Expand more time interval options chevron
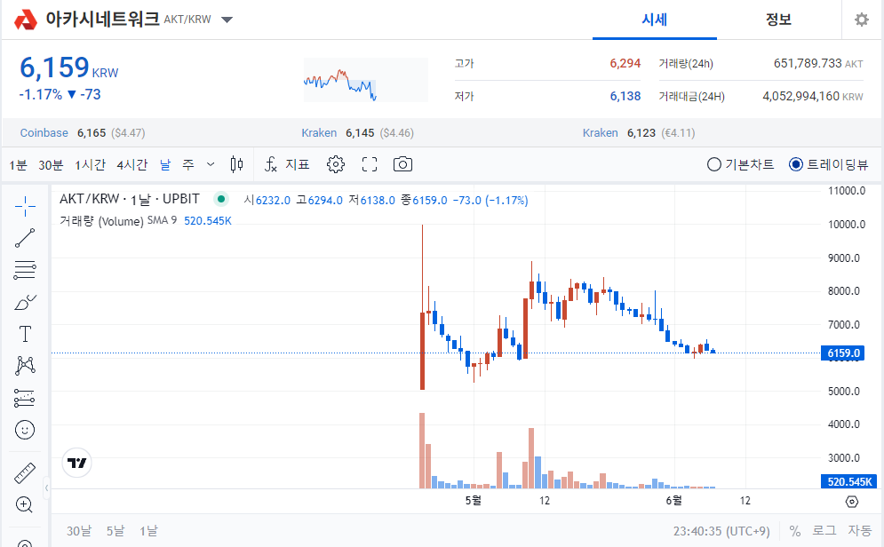This screenshot has width=884, height=547. click(211, 164)
